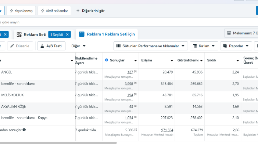Viewport: 258px width, 145px height.
Task: Click the Reklam tab's blue window icon
Action: point(82,34)
